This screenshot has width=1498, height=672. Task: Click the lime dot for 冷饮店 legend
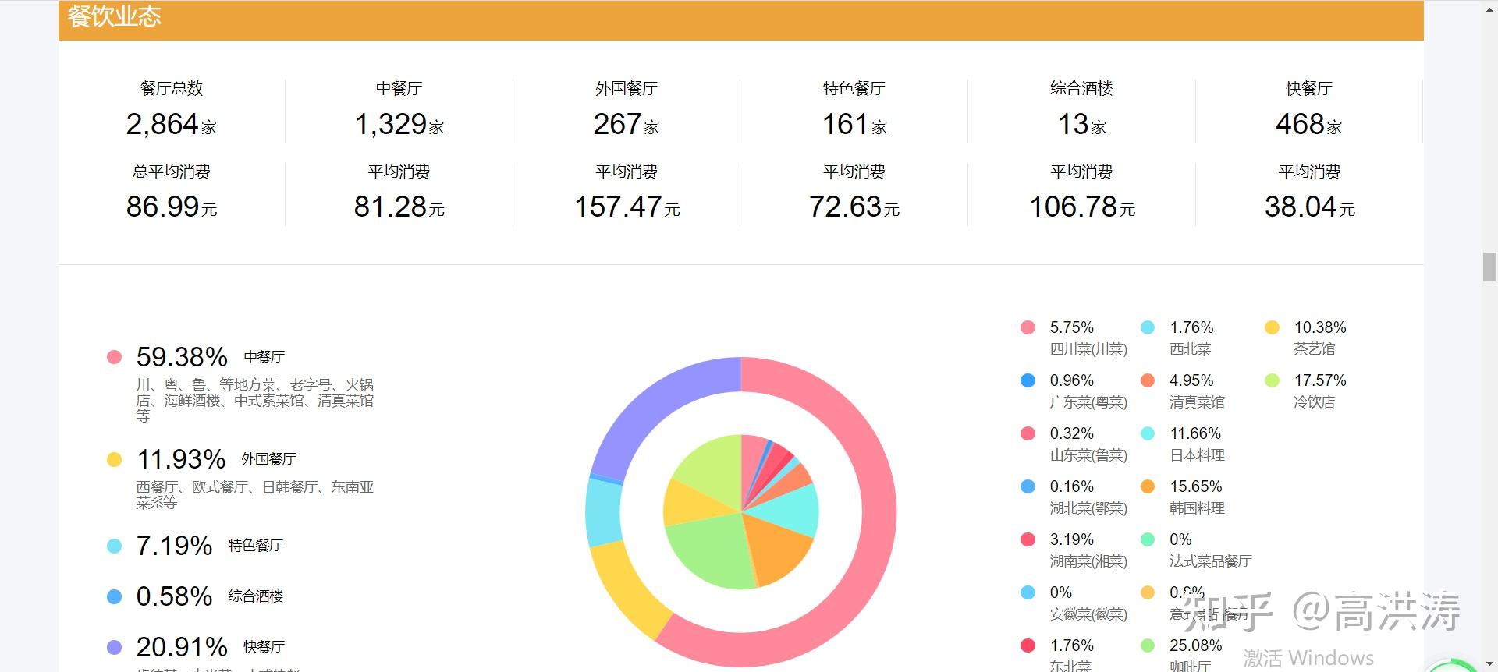1272,380
